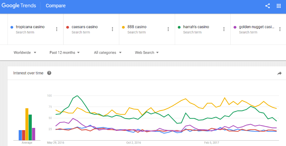Open the Google apps grid icon
The image size is (286, 146).
coord(278,6)
